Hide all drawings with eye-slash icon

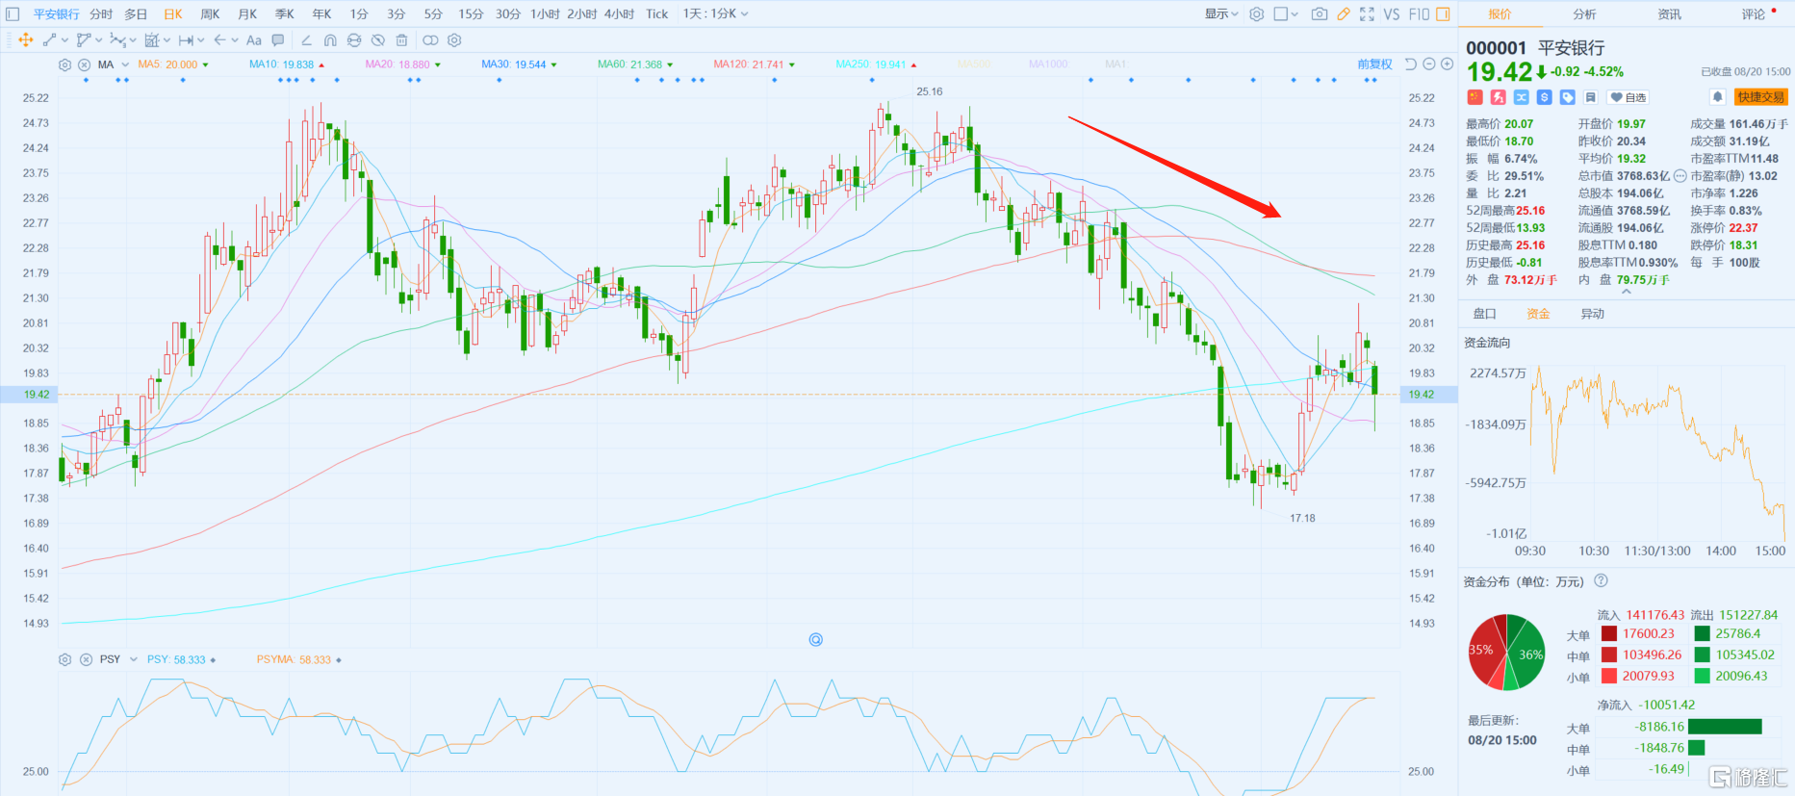378,39
